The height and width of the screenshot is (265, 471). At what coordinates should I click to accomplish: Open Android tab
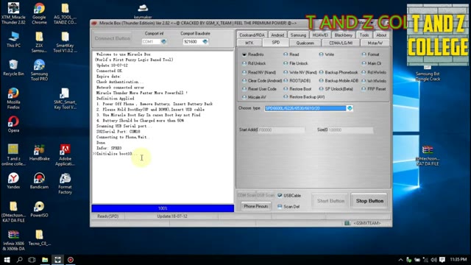pos(277,35)
